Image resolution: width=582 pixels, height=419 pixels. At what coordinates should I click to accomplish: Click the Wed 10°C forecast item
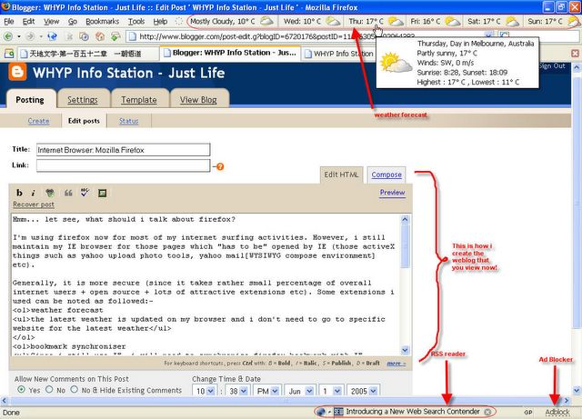pos(311,21)
